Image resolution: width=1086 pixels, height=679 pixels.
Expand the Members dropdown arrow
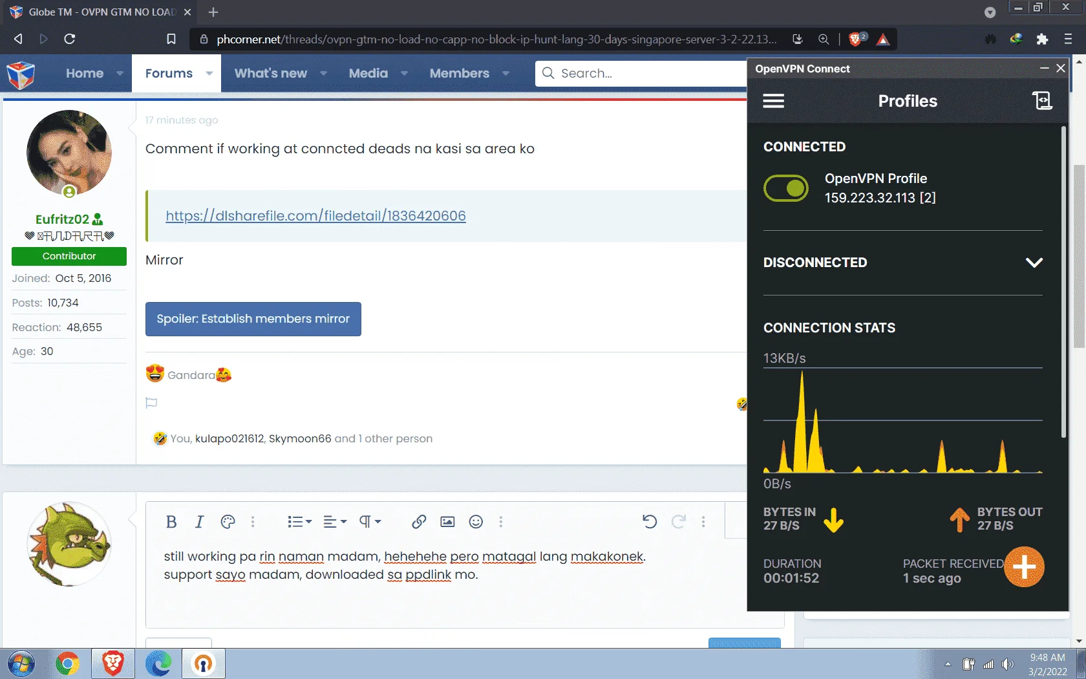(506, 73)
